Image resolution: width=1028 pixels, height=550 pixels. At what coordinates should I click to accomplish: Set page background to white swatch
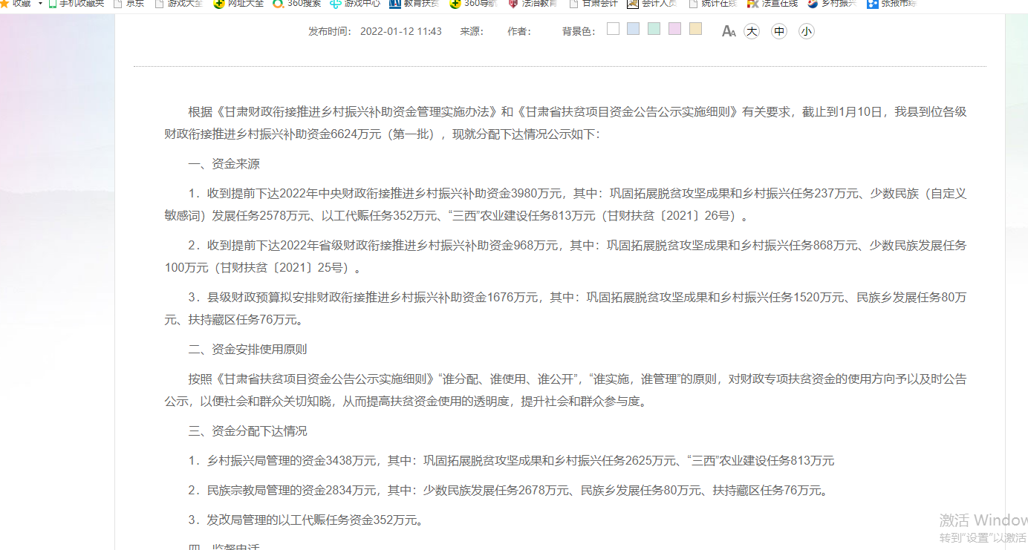point(613,29)
